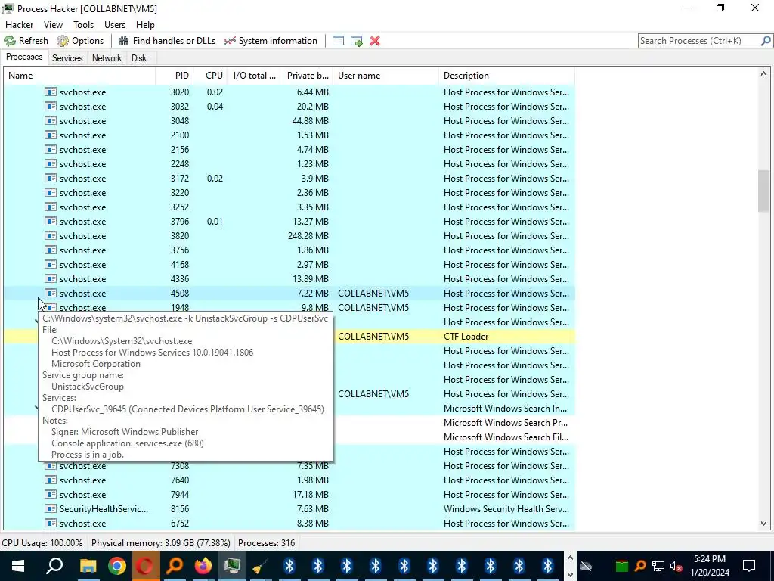Click the icon of svchost.exe PID 3172
This screenshot has width=774, height=581.
(x=51, y=179)
